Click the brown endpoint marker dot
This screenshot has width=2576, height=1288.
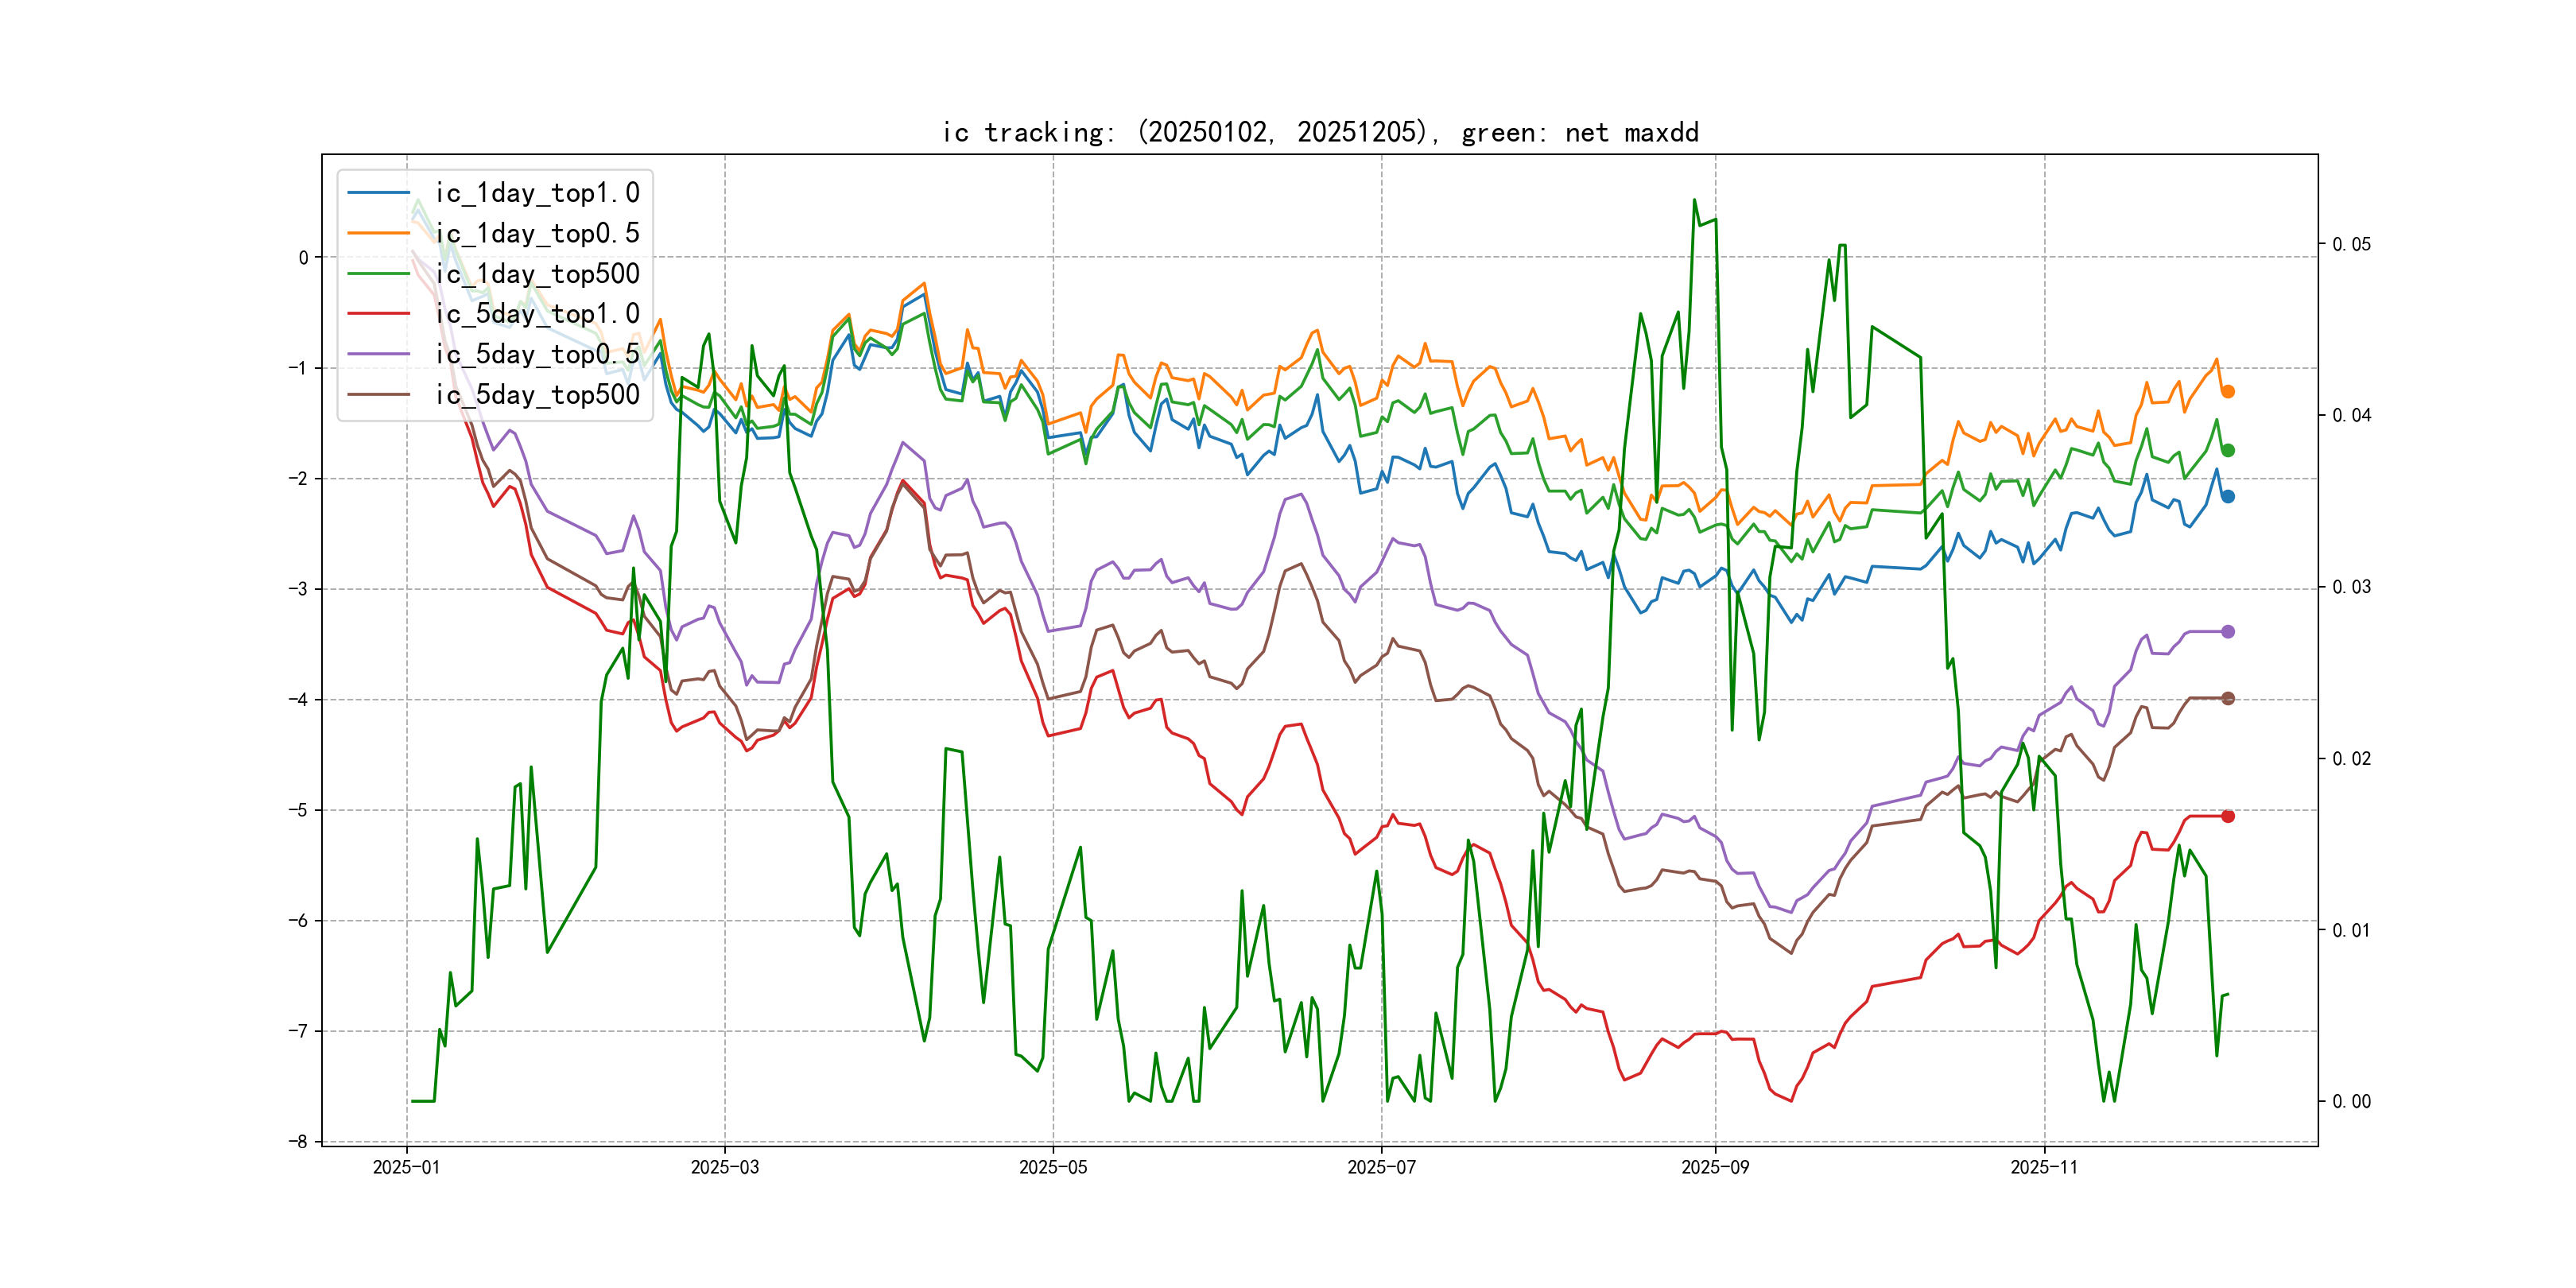coord(2228,698)
